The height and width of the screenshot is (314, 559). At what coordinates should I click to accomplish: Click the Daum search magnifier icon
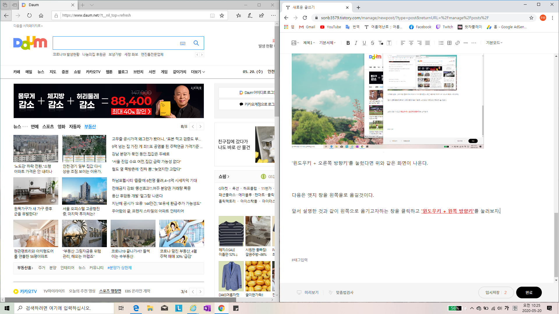click(x=196, y=43)
